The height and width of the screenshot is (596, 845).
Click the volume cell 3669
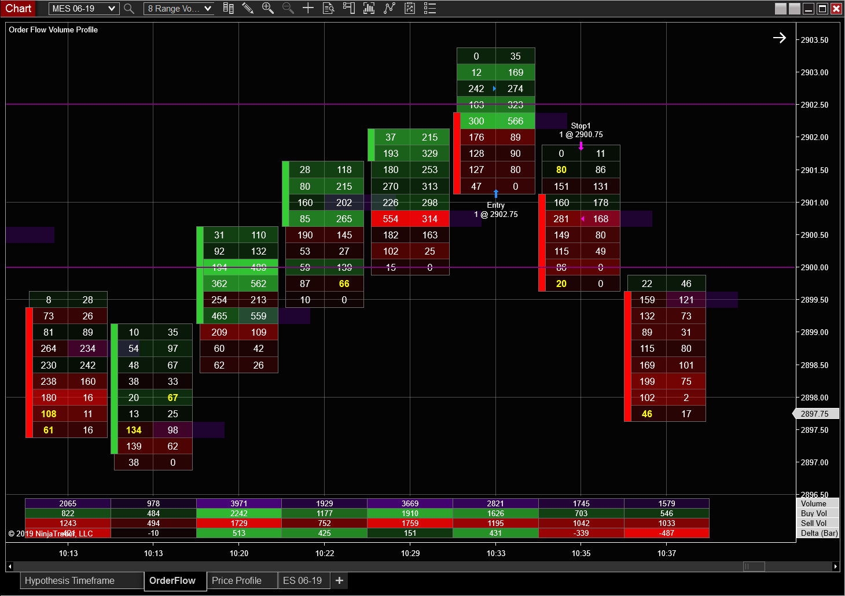pos(410,503)
